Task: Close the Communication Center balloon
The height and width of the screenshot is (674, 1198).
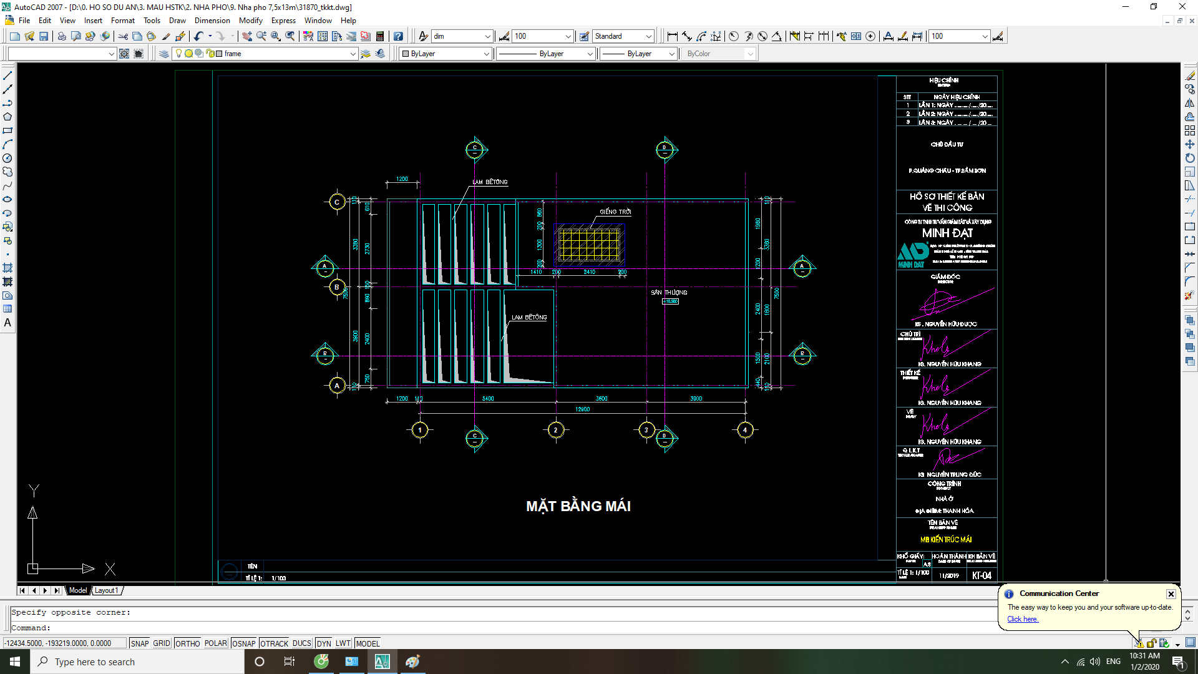Action: pos(1171,594)
